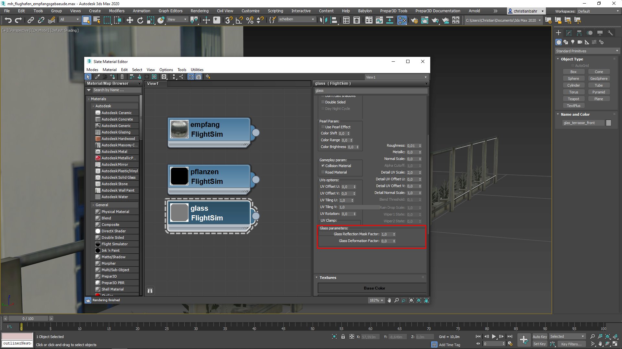622x349 pixels.
Task: Click the pan hand tool in Slate navigator
Action: click(x=389, y=300)
